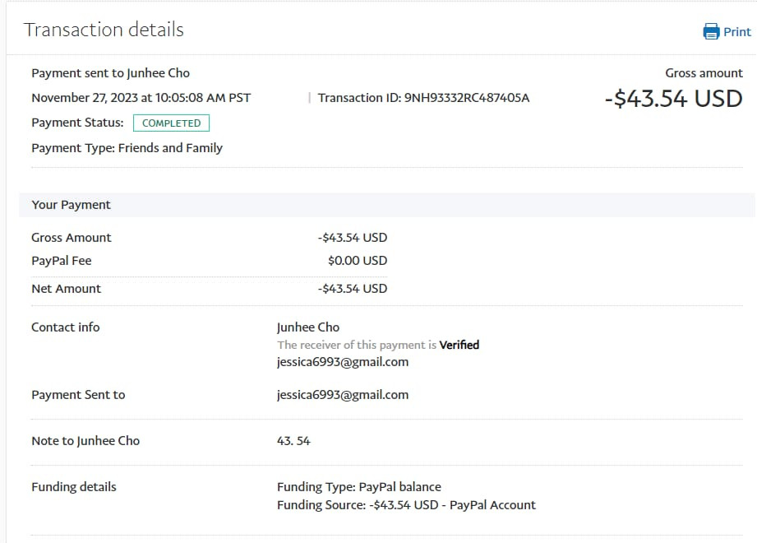Click the large gross amount total at top right
Viewport: 757px width, 543px height.
pos(673,99)
